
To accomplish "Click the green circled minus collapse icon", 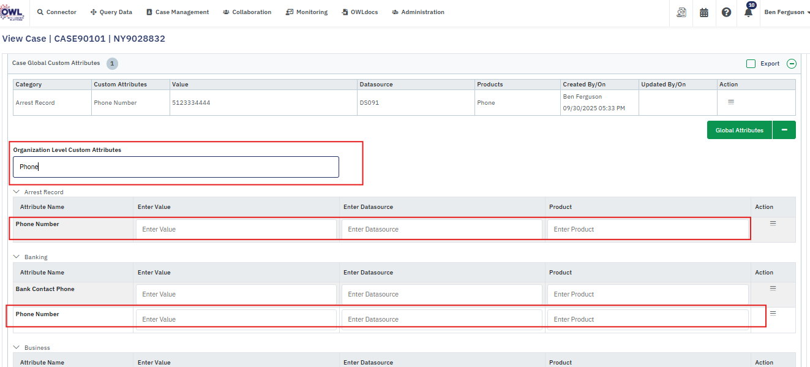I will [792, 64].
